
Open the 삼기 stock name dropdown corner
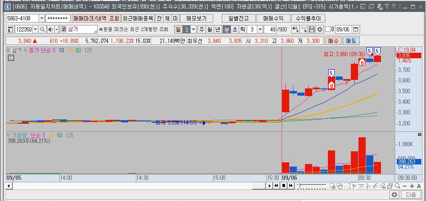pos(96,31)
